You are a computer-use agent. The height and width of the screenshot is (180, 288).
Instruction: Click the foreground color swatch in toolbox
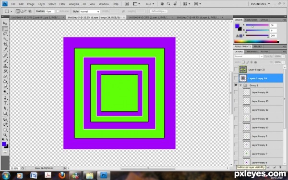pos(4,144)
